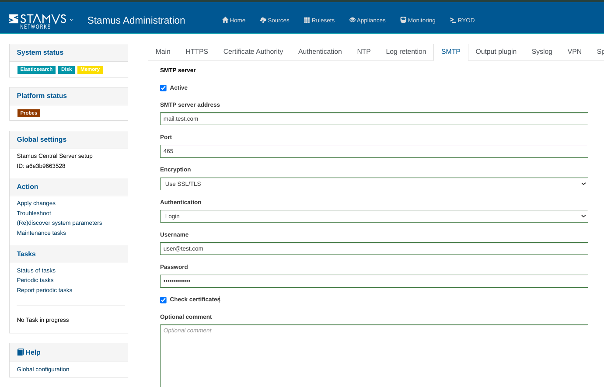Click the SMTP server address field
Image resolution: width=604 pixels, height=387 pixels.
pyautogui.click(x=374, y=119)
